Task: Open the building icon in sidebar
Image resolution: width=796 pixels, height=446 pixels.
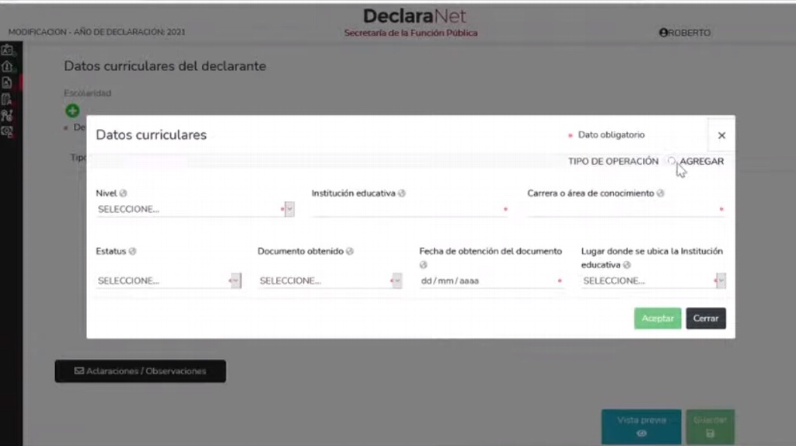Action: 7,99
